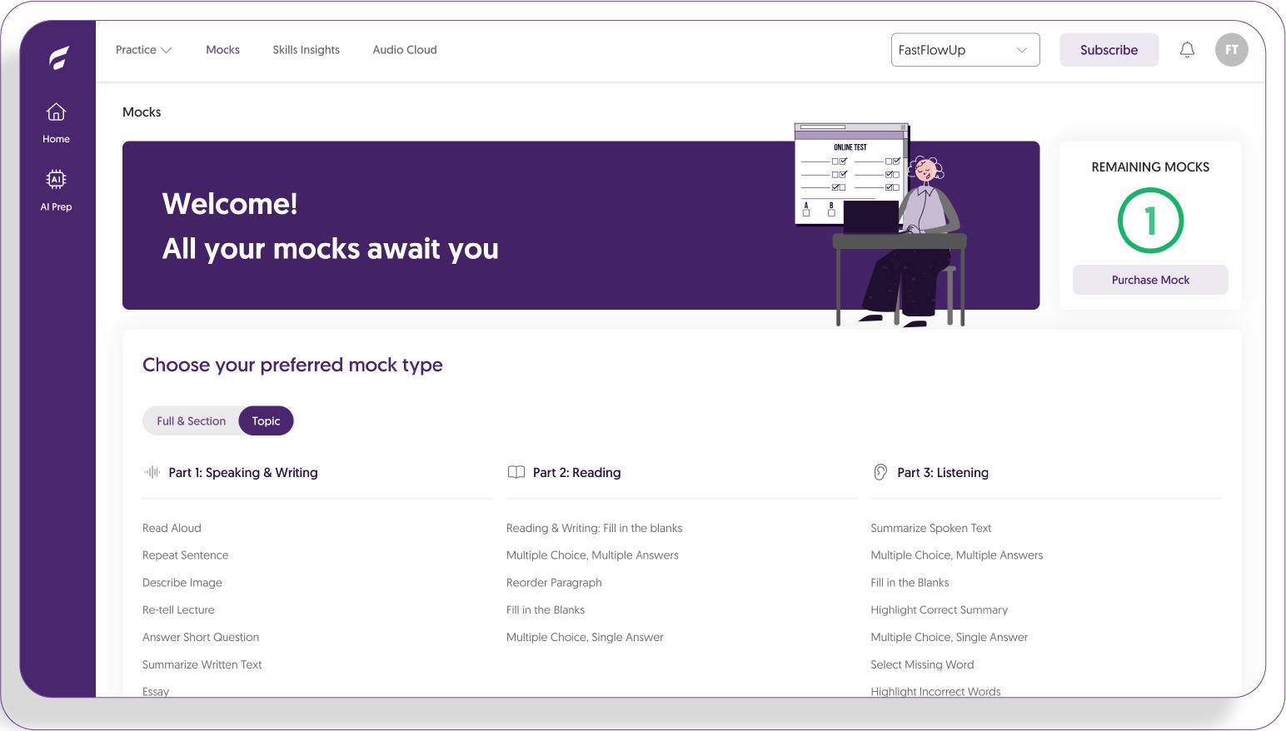This screenshot has width=1286, height=731.
Task: Open the Audio Cloud tab
Action: click(404, 50)
